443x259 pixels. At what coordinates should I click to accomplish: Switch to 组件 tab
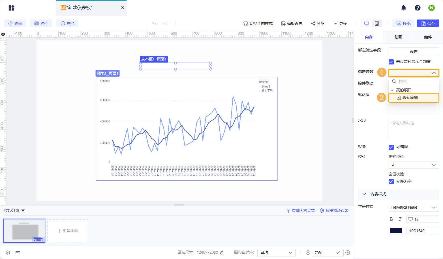click(x=428, y=37)
